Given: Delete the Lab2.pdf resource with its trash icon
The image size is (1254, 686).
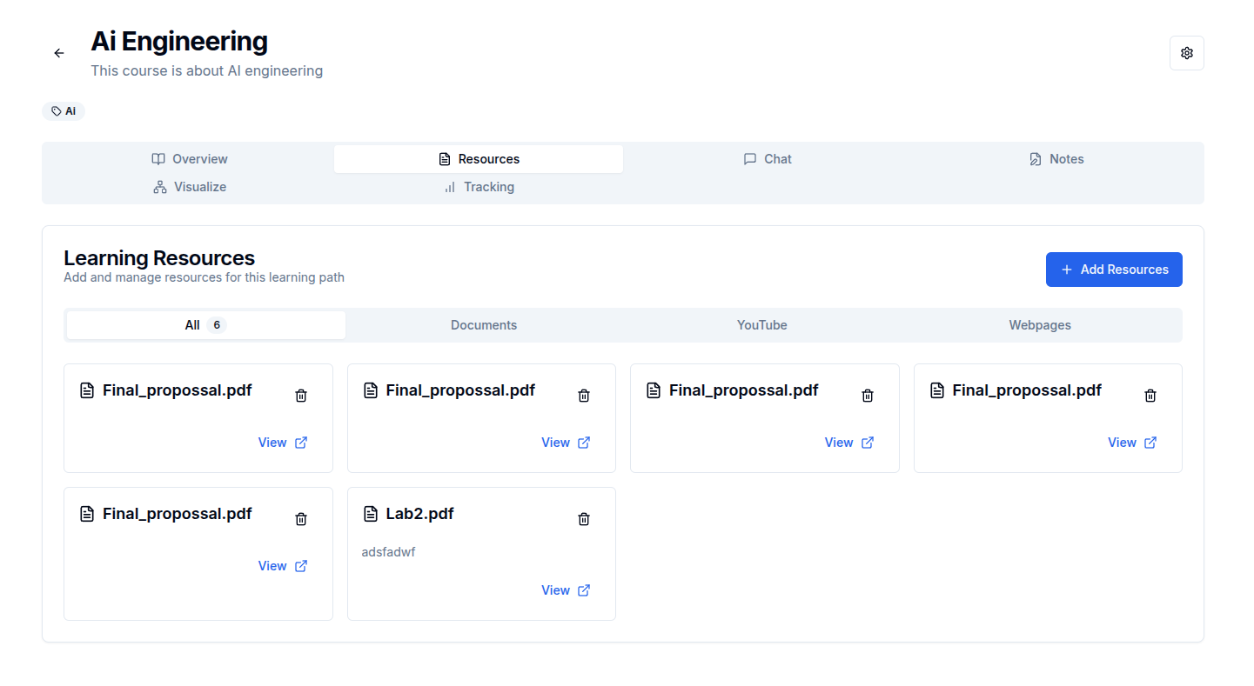Looking at the screenshot, I should coord(584,519).
